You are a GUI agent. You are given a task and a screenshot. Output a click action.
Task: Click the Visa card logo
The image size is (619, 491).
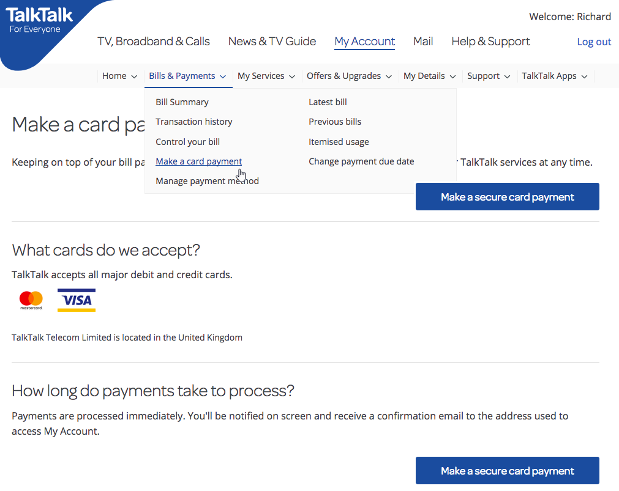tap(77, 300)
